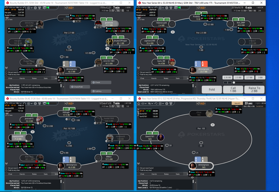Click PokerStars spade logo in Bounty Builder $11 title bar

point(8,3)
